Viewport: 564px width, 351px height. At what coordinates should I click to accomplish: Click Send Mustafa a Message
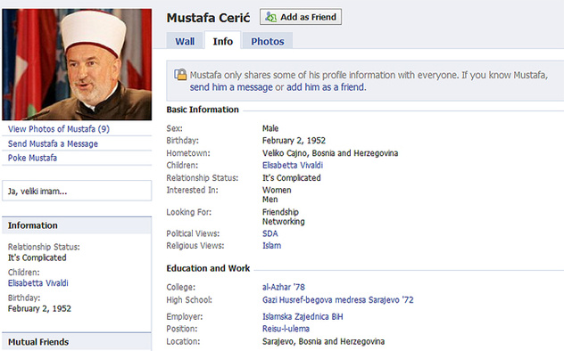pos(53,143)
